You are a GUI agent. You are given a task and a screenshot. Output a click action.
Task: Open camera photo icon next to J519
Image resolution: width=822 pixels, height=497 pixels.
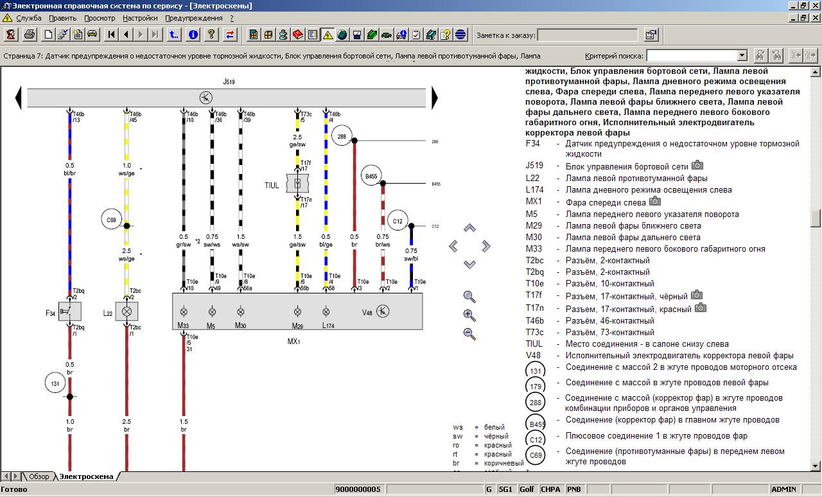coord(697,166)
